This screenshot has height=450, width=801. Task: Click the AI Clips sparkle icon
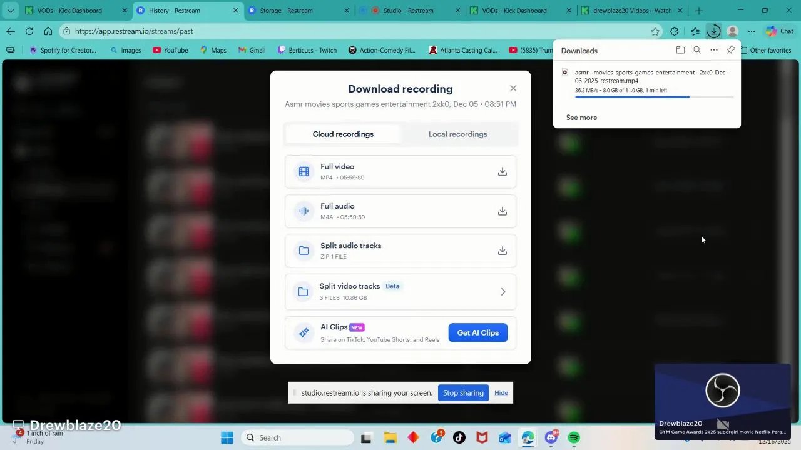304,332
